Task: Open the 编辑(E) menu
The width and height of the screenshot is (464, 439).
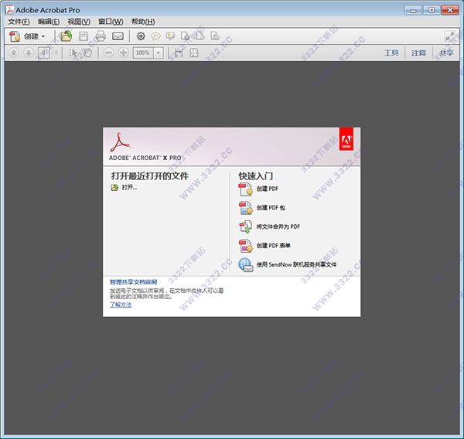Action: tap(49, 22)
